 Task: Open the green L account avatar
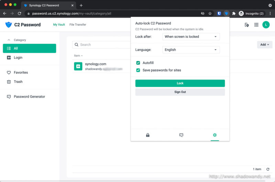click(x=266, y=25)
